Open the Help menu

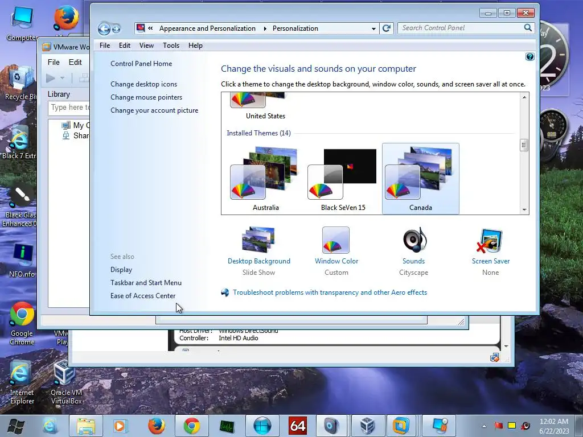click(195, 46)
